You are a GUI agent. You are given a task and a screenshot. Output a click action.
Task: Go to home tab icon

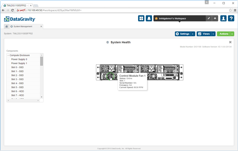6,26
